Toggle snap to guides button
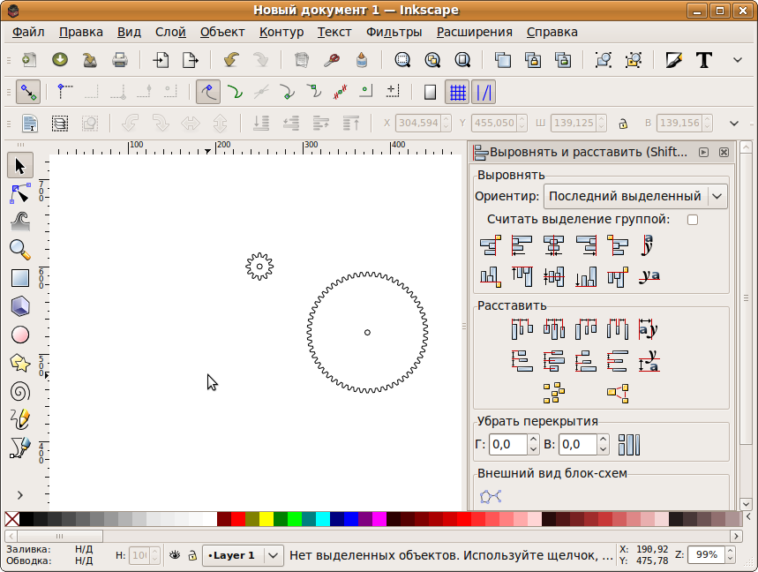 pos(484,92)
